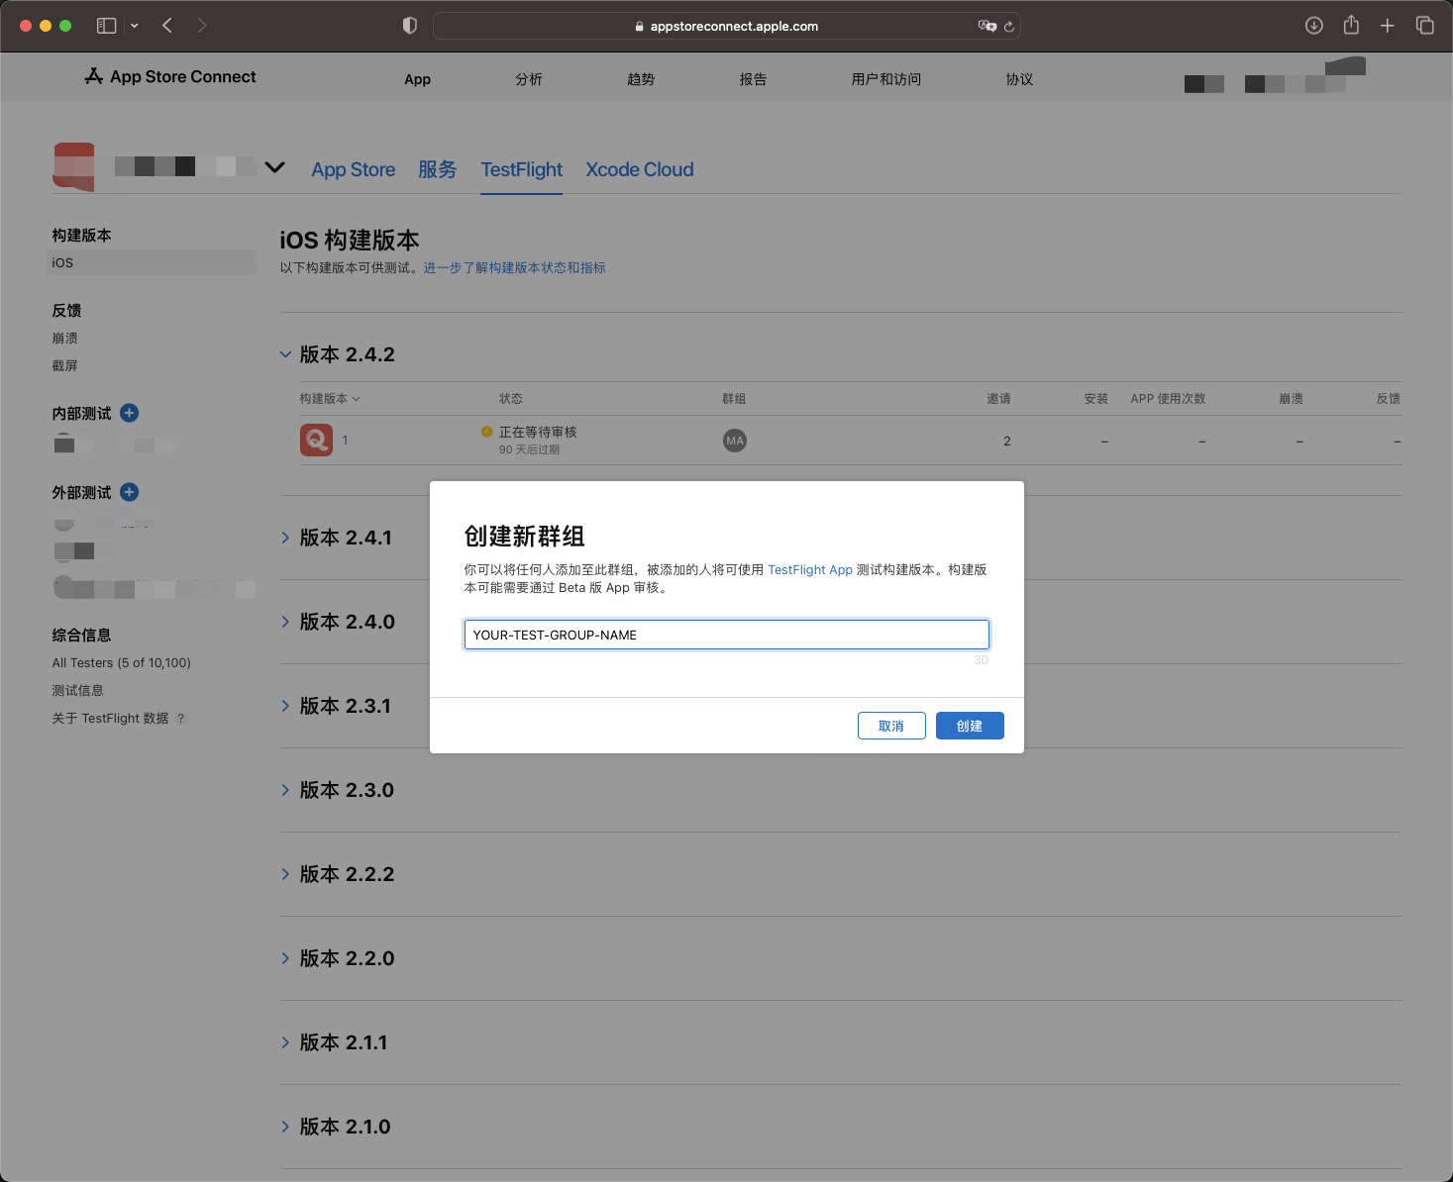
Task: Click 邀请 count 2 cell
Action: coord(1007,441)
